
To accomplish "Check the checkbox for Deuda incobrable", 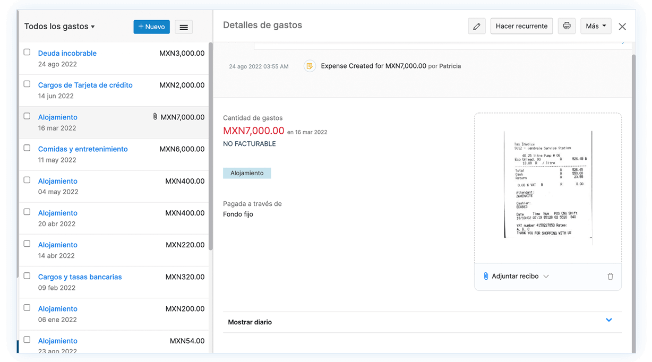I will [x=26, y=51].
